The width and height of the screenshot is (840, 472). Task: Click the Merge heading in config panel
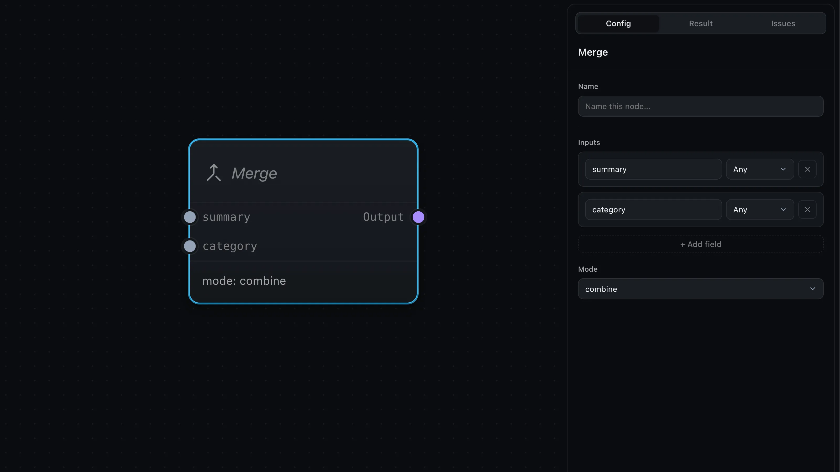(593, 52)
